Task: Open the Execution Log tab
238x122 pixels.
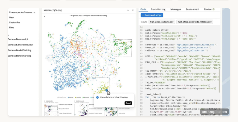Action: coord(158,9)
